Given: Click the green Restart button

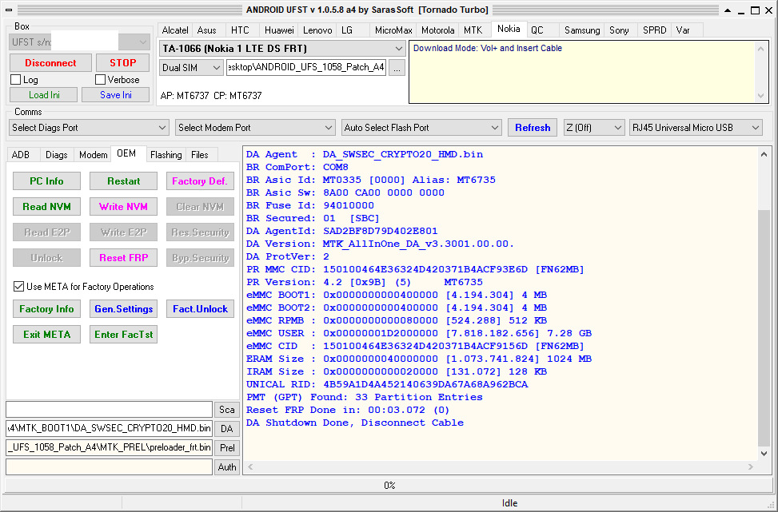Looking at the screenshot, I should (x=124, y=181).
